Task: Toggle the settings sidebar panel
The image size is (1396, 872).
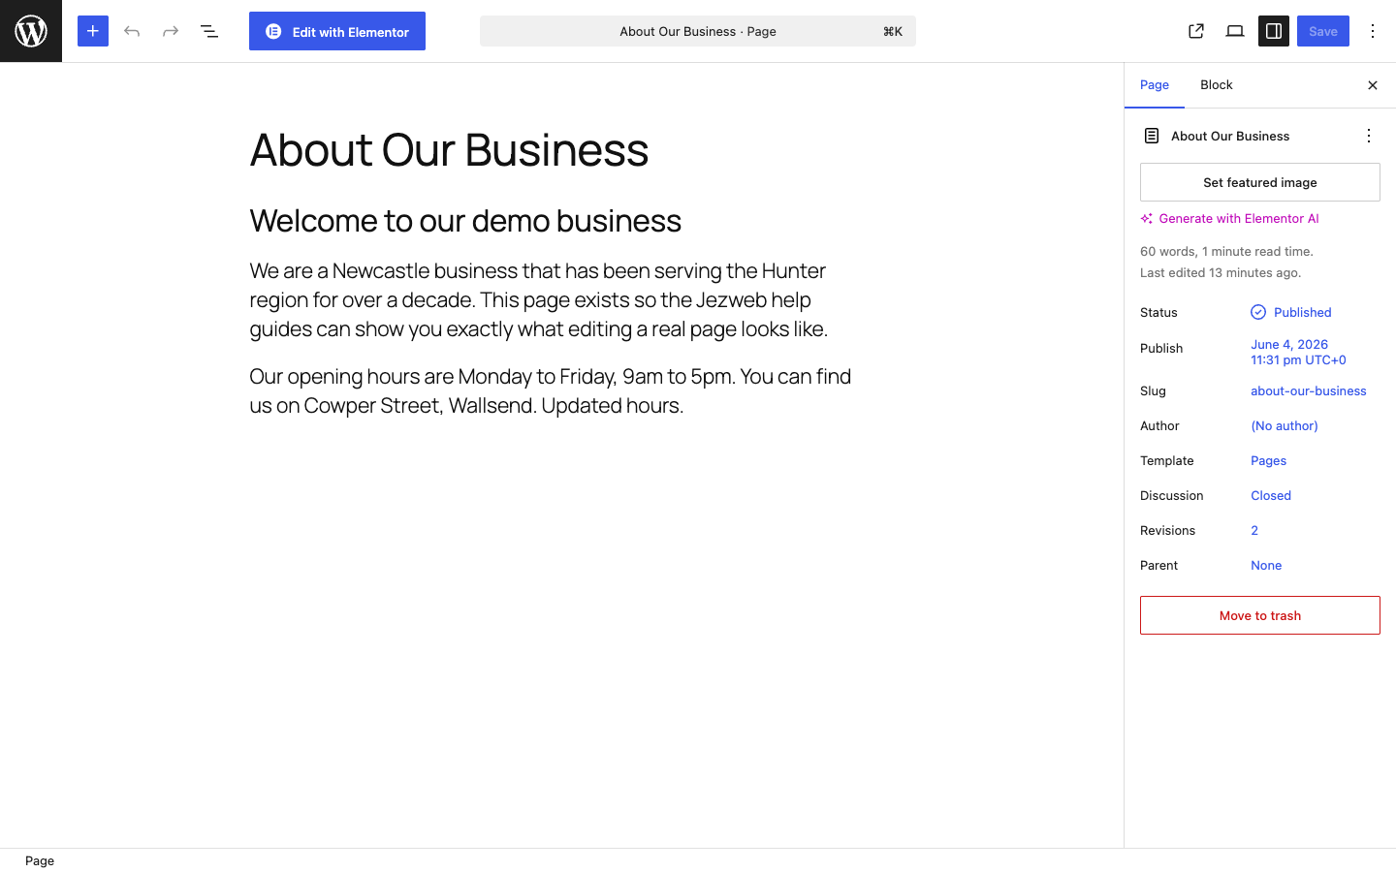Action: (x=1274, y=31)
